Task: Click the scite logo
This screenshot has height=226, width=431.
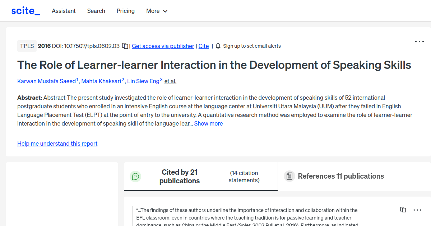Action: click(25, 10)
